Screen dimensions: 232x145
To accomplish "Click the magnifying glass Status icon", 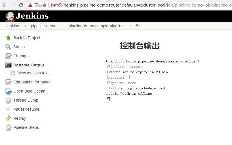I will [8, 47].
